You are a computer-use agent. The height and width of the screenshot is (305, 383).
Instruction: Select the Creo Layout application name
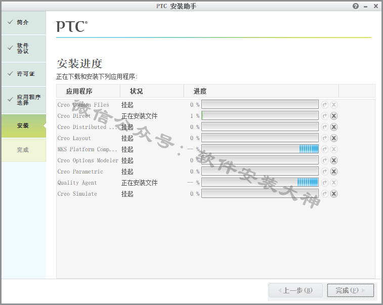pos(74,138)
